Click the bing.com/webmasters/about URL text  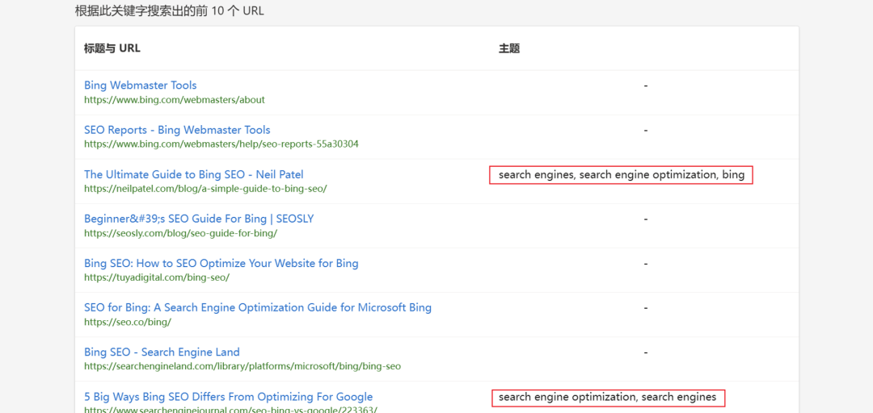pos(174,100)
